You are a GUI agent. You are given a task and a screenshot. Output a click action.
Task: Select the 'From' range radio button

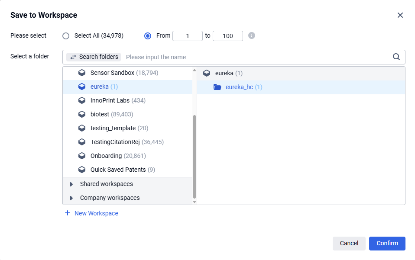(x=148, y=36)
